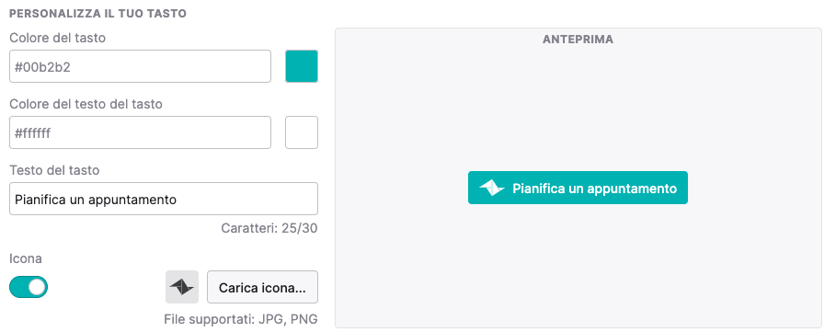836x332 pixels.
Task: Click the Testo del tasto label
Action: pos(54,170)
